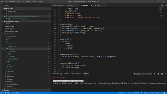Select drg.js under duke folder
167x94 pixels.
click(x=11, y=66)
